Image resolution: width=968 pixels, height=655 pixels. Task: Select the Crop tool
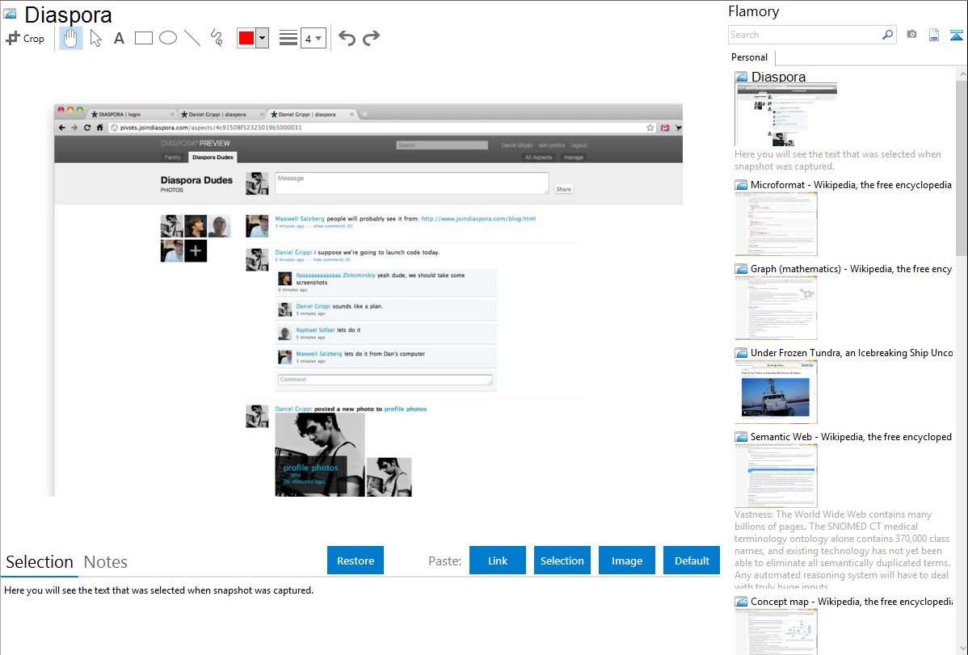click(x=25, y=38)
